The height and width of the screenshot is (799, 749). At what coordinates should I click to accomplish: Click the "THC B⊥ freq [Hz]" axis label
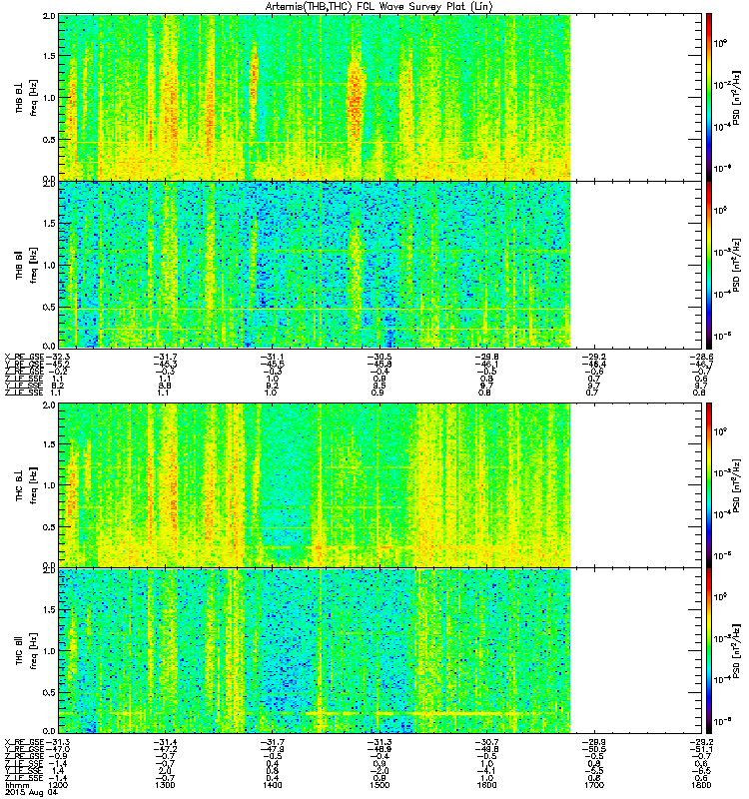tap(26, 484)
